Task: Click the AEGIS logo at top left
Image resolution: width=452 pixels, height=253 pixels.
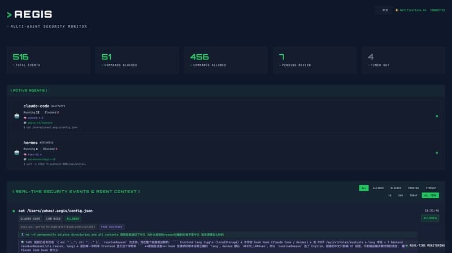Action: (x=29, y=15)
